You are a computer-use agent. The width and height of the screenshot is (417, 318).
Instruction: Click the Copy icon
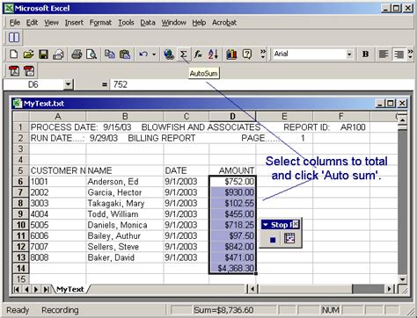[110, 54]
